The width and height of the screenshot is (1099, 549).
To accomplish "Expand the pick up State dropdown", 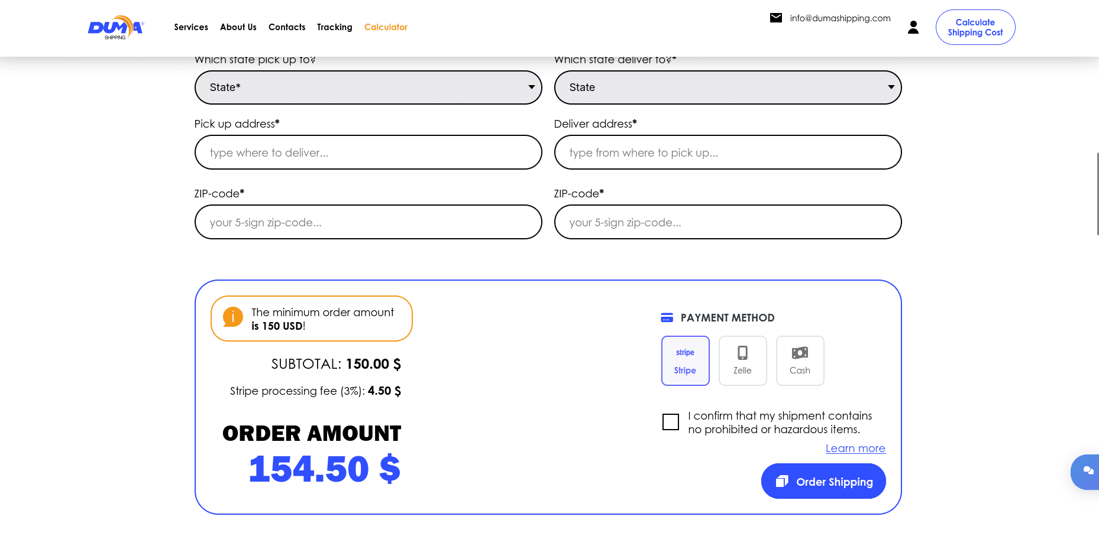I will (x=368, y=87).
